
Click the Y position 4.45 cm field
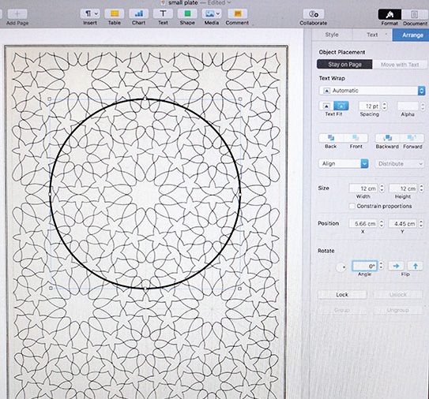tap(403, 224)
